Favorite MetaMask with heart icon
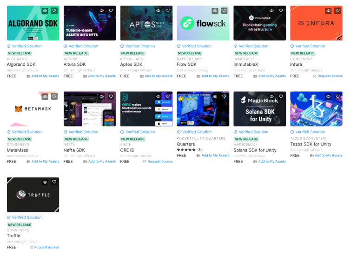Screen dimensions: 357x255 [x=54, y=96]
